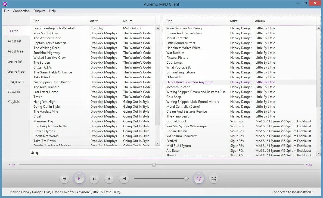Image resolution: width=323 pixels, height=198 pixels.
Task: Open the Outputs menu
Action: [39, 11]
